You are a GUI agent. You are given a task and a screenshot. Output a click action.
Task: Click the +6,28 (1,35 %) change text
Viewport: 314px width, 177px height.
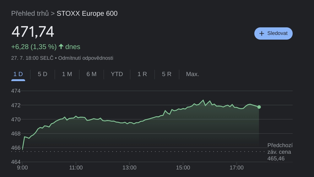(34, 47)
